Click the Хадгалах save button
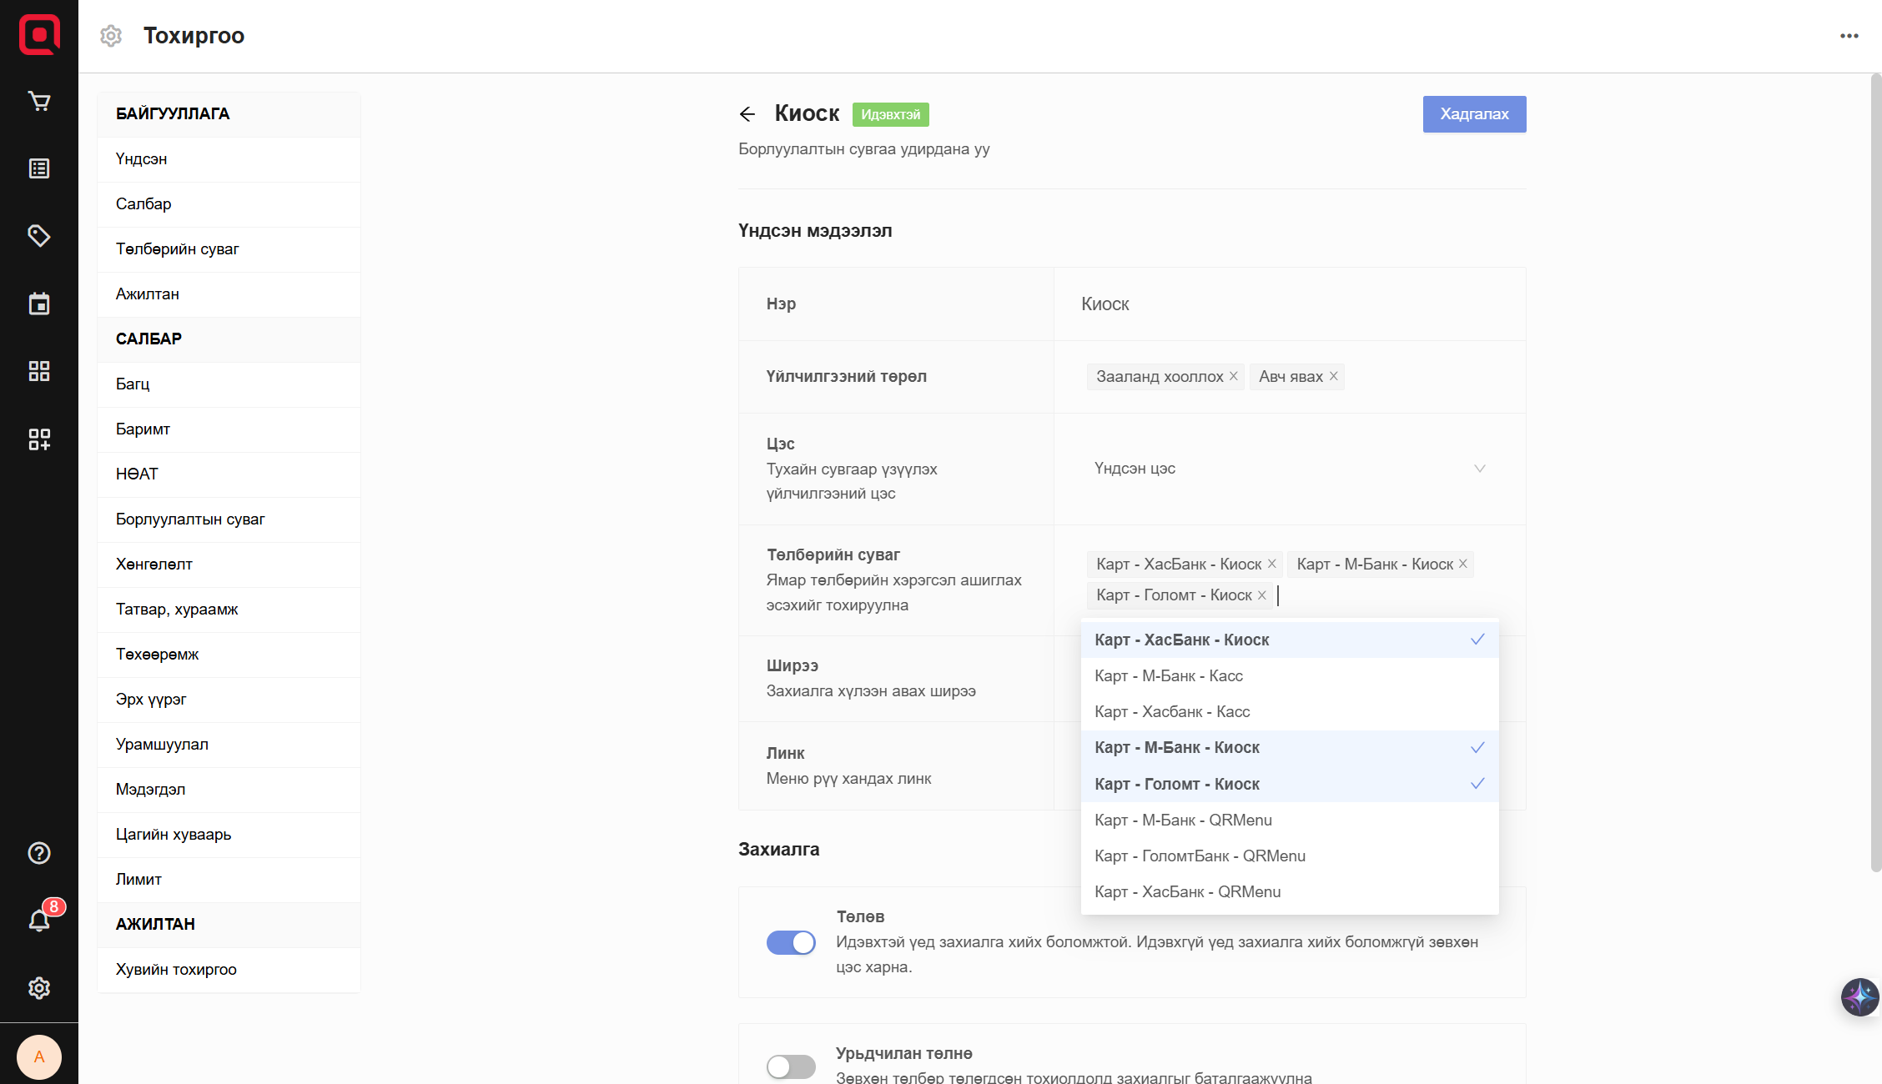The image size is (1882, 1084). (x=1474, y=114)
